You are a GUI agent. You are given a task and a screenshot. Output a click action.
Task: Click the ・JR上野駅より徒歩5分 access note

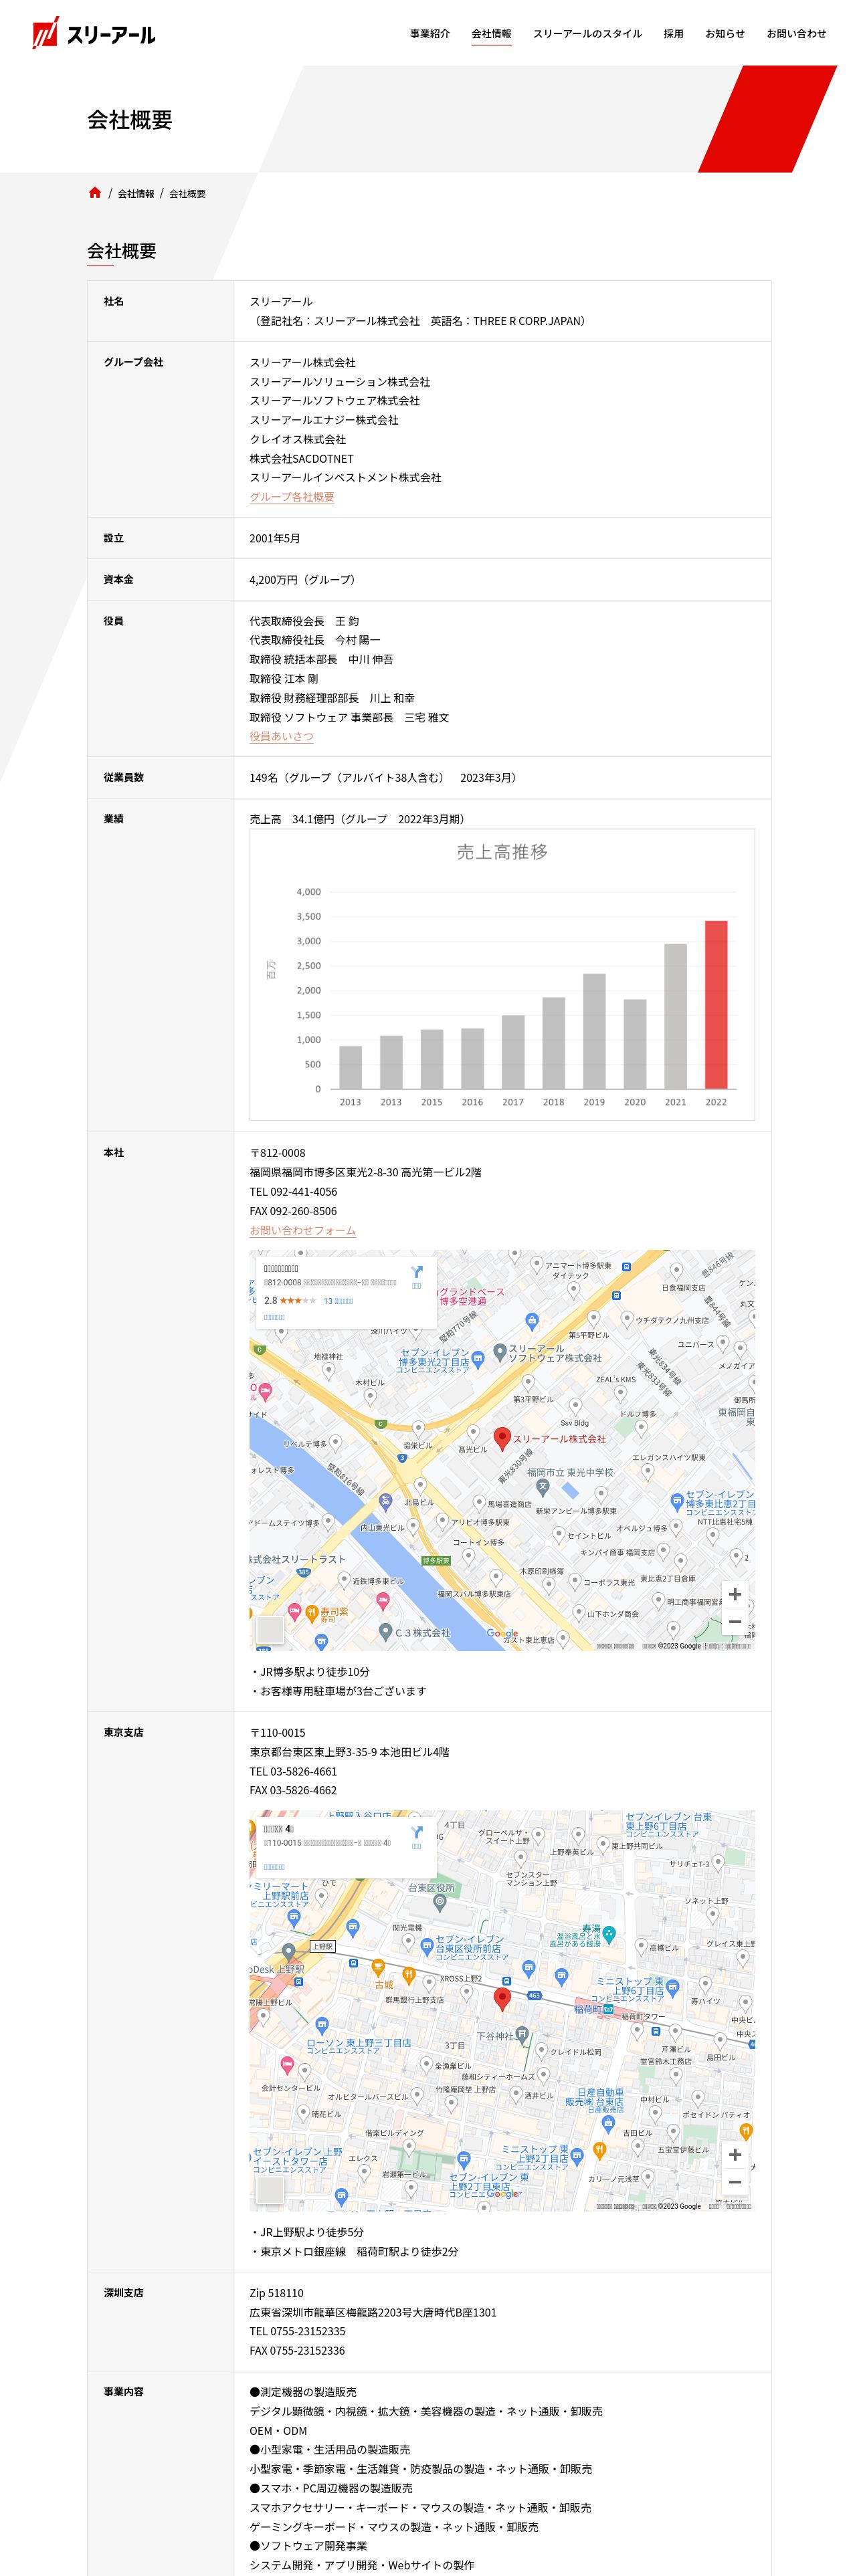click(307, 2232)
